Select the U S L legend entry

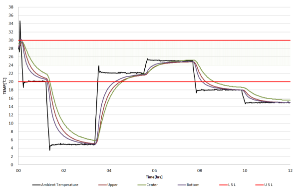tap(264, 184)
